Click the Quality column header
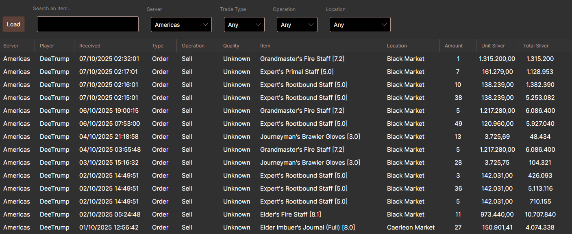This screenshot has height=234, width=572. point(231,46)
